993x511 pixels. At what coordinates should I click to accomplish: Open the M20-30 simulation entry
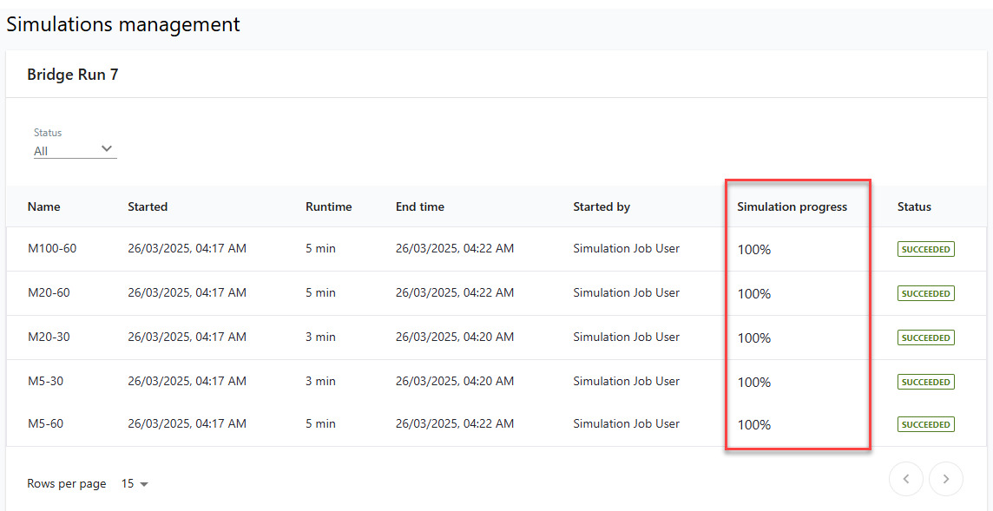(x=49, y=337)
